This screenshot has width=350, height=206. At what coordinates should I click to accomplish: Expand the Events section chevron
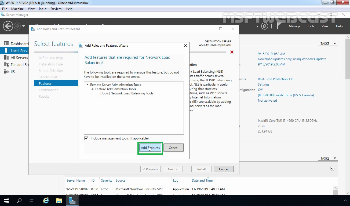332,169
